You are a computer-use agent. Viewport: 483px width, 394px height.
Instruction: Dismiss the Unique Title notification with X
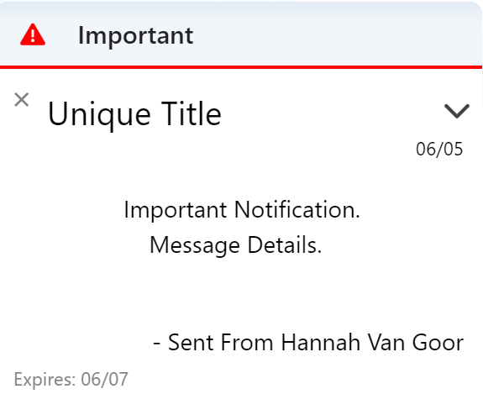click(x=22, y=100)
